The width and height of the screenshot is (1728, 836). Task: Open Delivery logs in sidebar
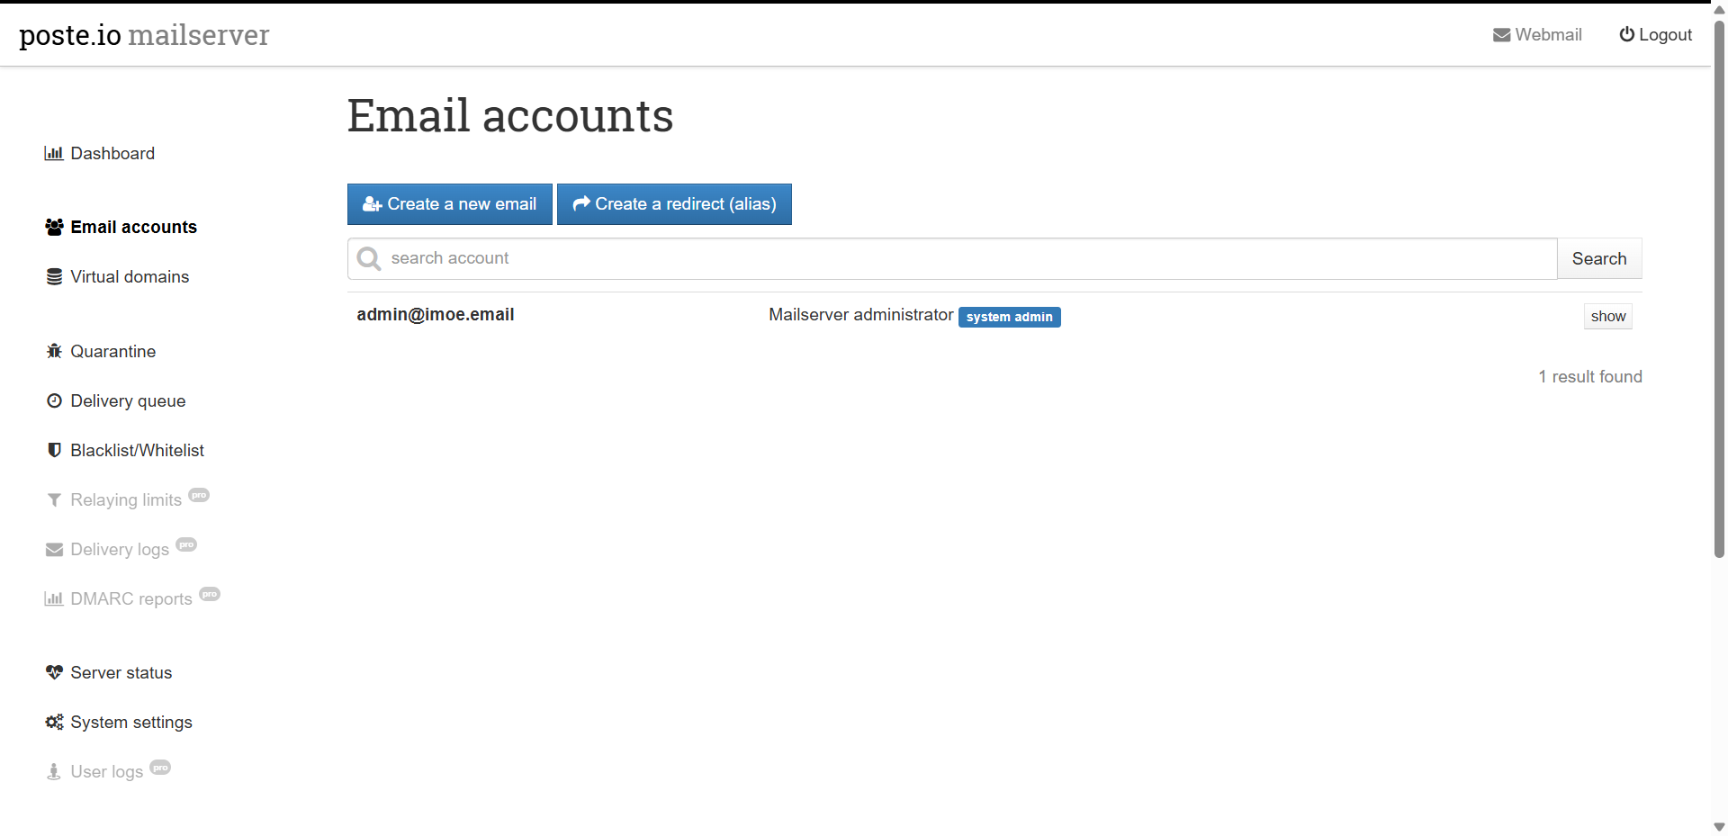[x=120, y=550]
